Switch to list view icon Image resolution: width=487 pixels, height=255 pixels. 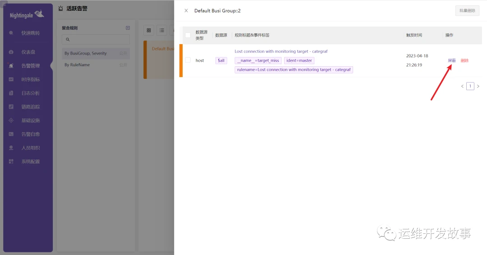162,30
